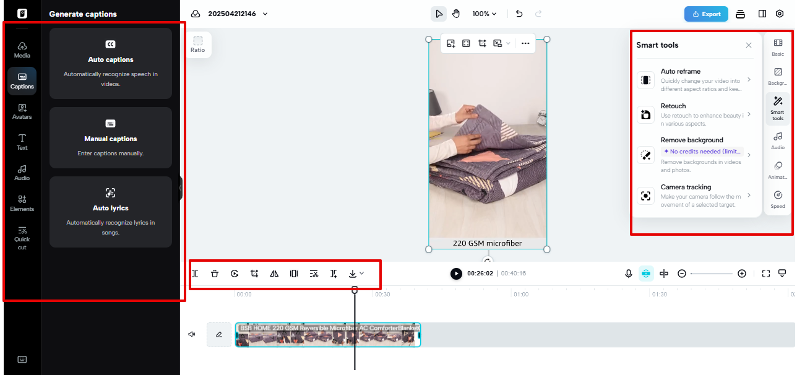Viewport: 797px width, 375px height.
Task: Start a voiceover recording with microphone icon
Action: click(629, 274)
